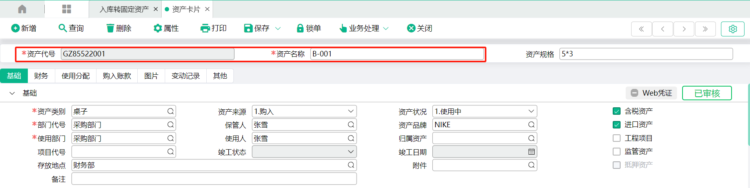Viewport: 750px width, 188px height.
Task: Click the home icon in tab bar
Action: [x=22, y=9]
